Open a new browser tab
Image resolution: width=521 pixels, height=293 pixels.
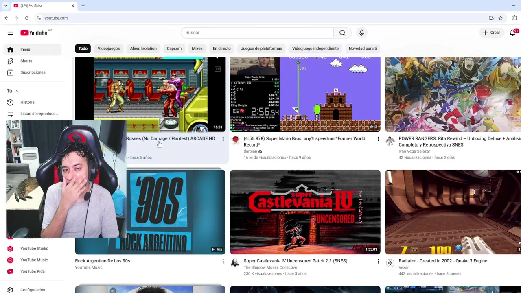click(83, 6)
